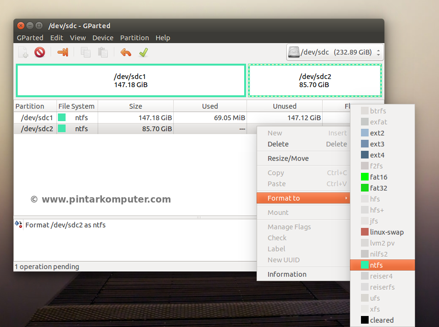Click the Size column header
Screen dimensions: 439x327
[135, 106]
